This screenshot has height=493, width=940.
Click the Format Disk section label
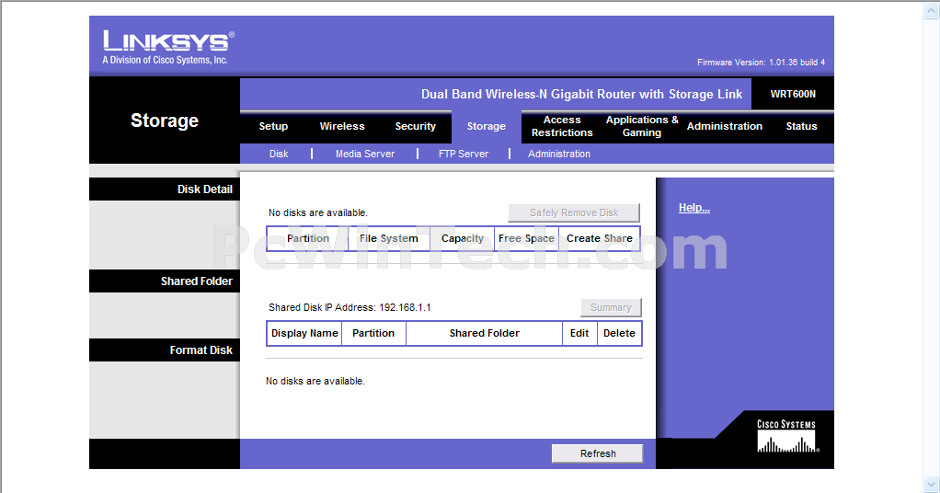tap(201, 350)
